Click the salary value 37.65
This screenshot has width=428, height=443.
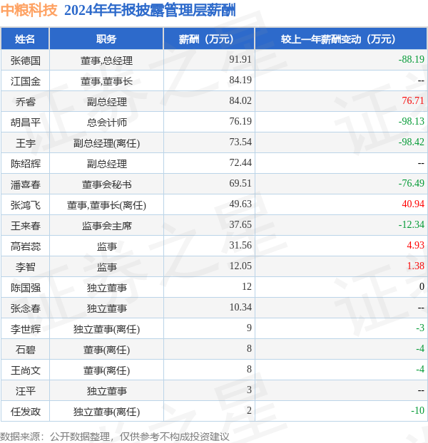point(240,224)
